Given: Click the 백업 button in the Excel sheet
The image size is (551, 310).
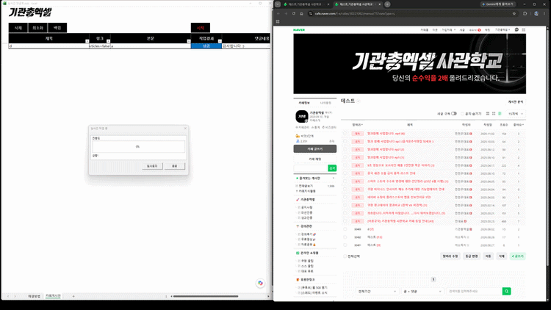Looking at the screenshot, I should (x=57, y=28).
